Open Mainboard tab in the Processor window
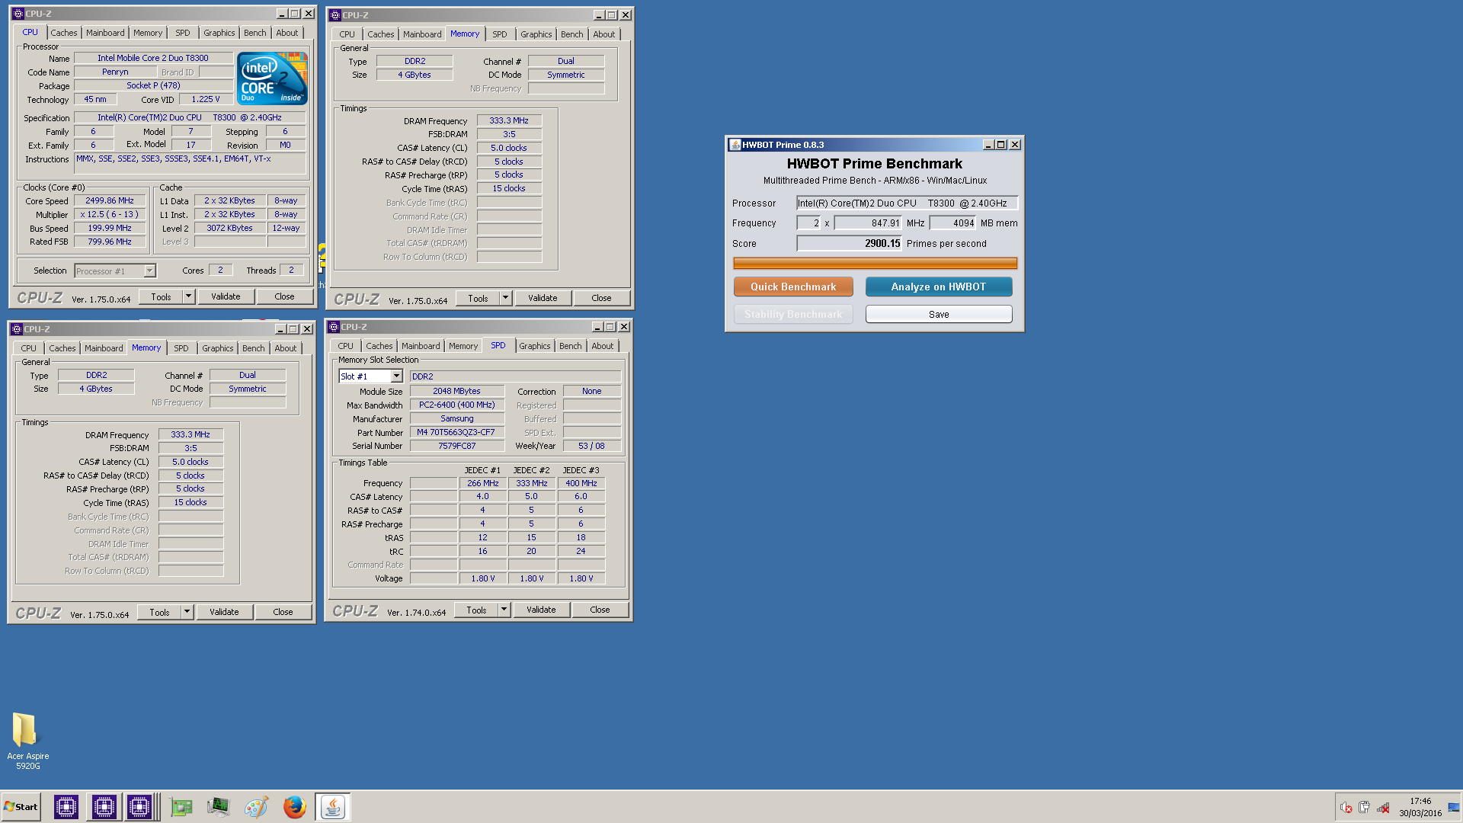The width and height of the screenshot is (1463, 823). point(105,33)
